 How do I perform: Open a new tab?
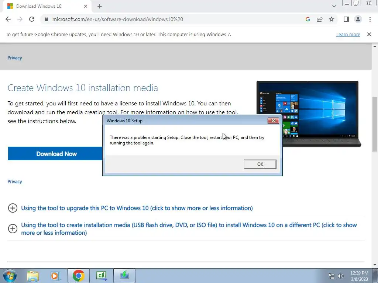(x=100, y=6)
